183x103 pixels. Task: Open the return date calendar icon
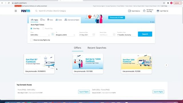point(114,34)
